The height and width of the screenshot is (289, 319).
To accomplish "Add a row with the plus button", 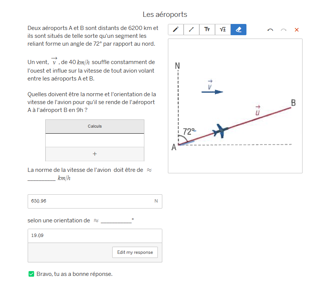I will tap(95, 154).
